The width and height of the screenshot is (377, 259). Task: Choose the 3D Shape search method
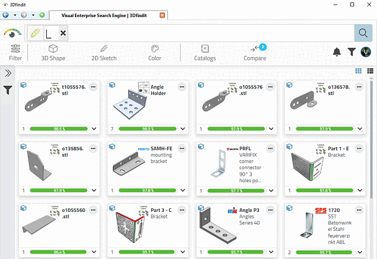point(53,53)
